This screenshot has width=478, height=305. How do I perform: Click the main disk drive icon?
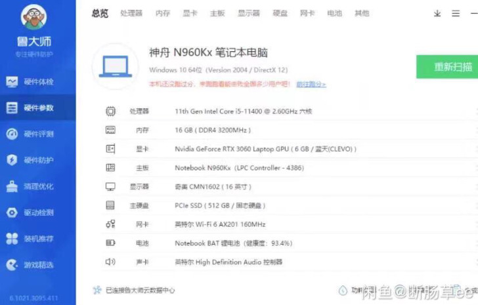tap(110, 205)
